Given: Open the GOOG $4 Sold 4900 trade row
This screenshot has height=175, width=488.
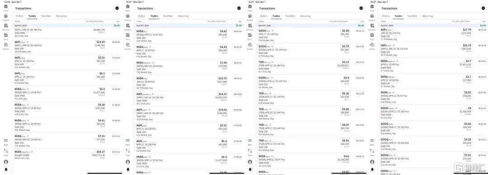Looking at the screenshot, I should [433, 114].
